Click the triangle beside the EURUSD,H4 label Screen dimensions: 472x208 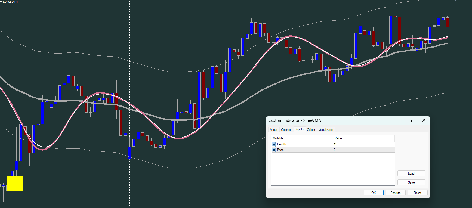tap(1, 2)
